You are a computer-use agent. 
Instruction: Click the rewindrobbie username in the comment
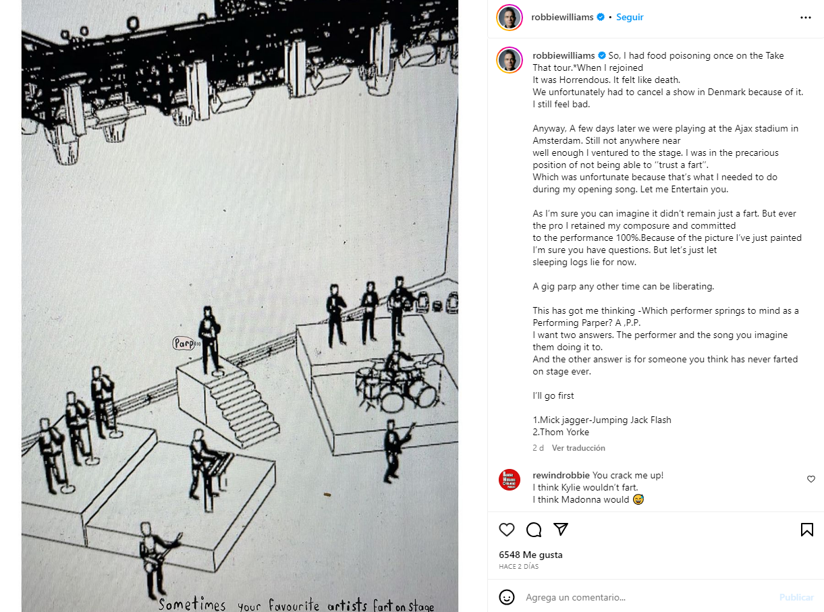561,475
